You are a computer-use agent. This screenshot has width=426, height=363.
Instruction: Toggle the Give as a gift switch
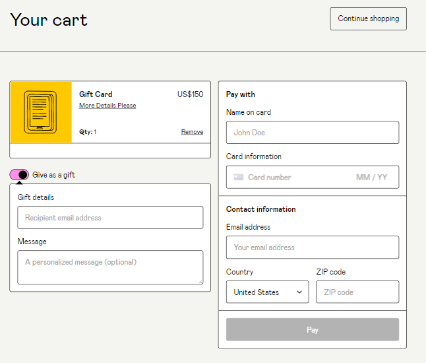(19, 175)
